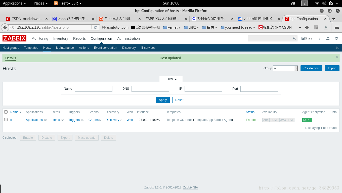Screen dimensions: 342x193
Task: Open Actions submenu
Action: (x=84, y=48)
